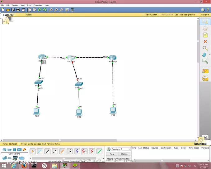Screen dimensions: 211x169
Task: Add a Simple PDU envelope
Action: [205, 71]
